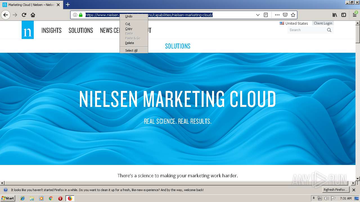Click the volume tray icon
Viewport: 360px width, 202px height.
coord(326,198)
